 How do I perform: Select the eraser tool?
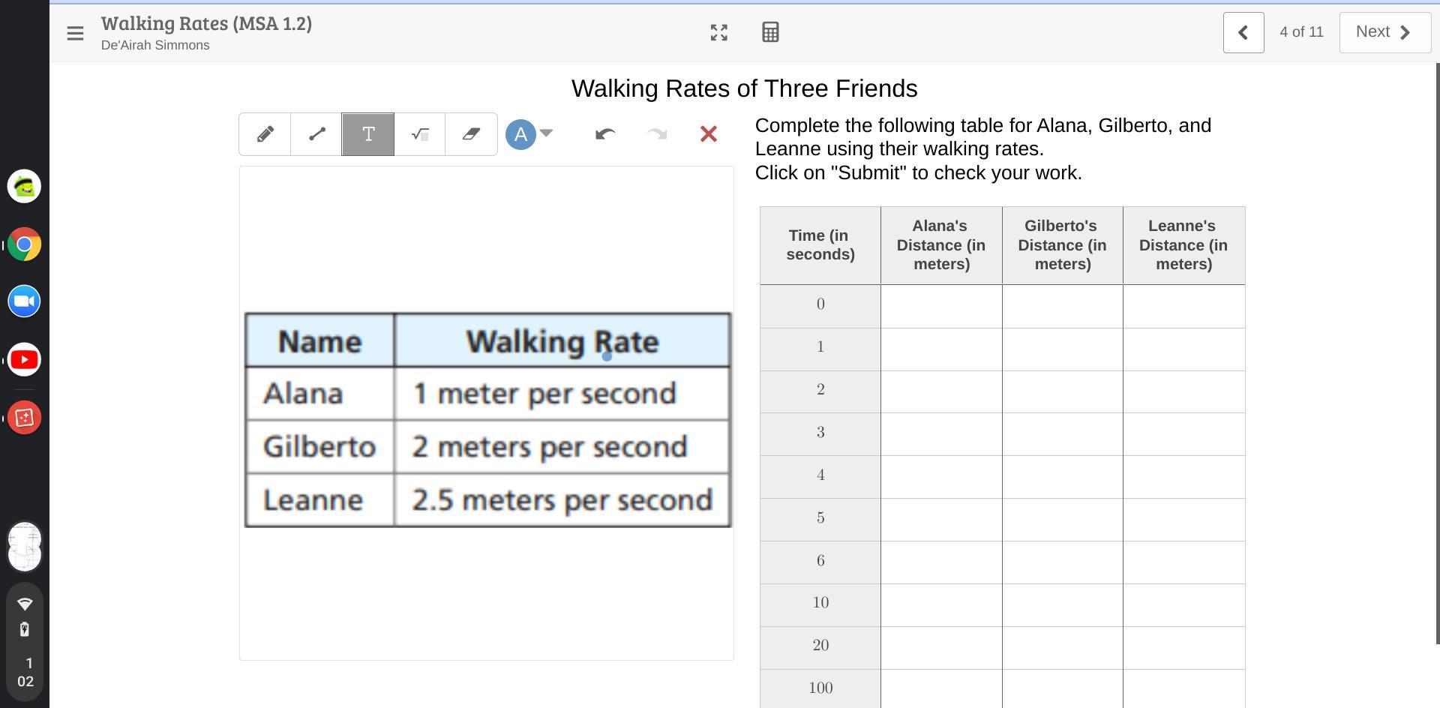point(471,134)
